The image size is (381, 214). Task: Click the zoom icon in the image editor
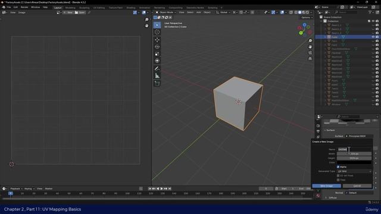click(x=146, y=20)
